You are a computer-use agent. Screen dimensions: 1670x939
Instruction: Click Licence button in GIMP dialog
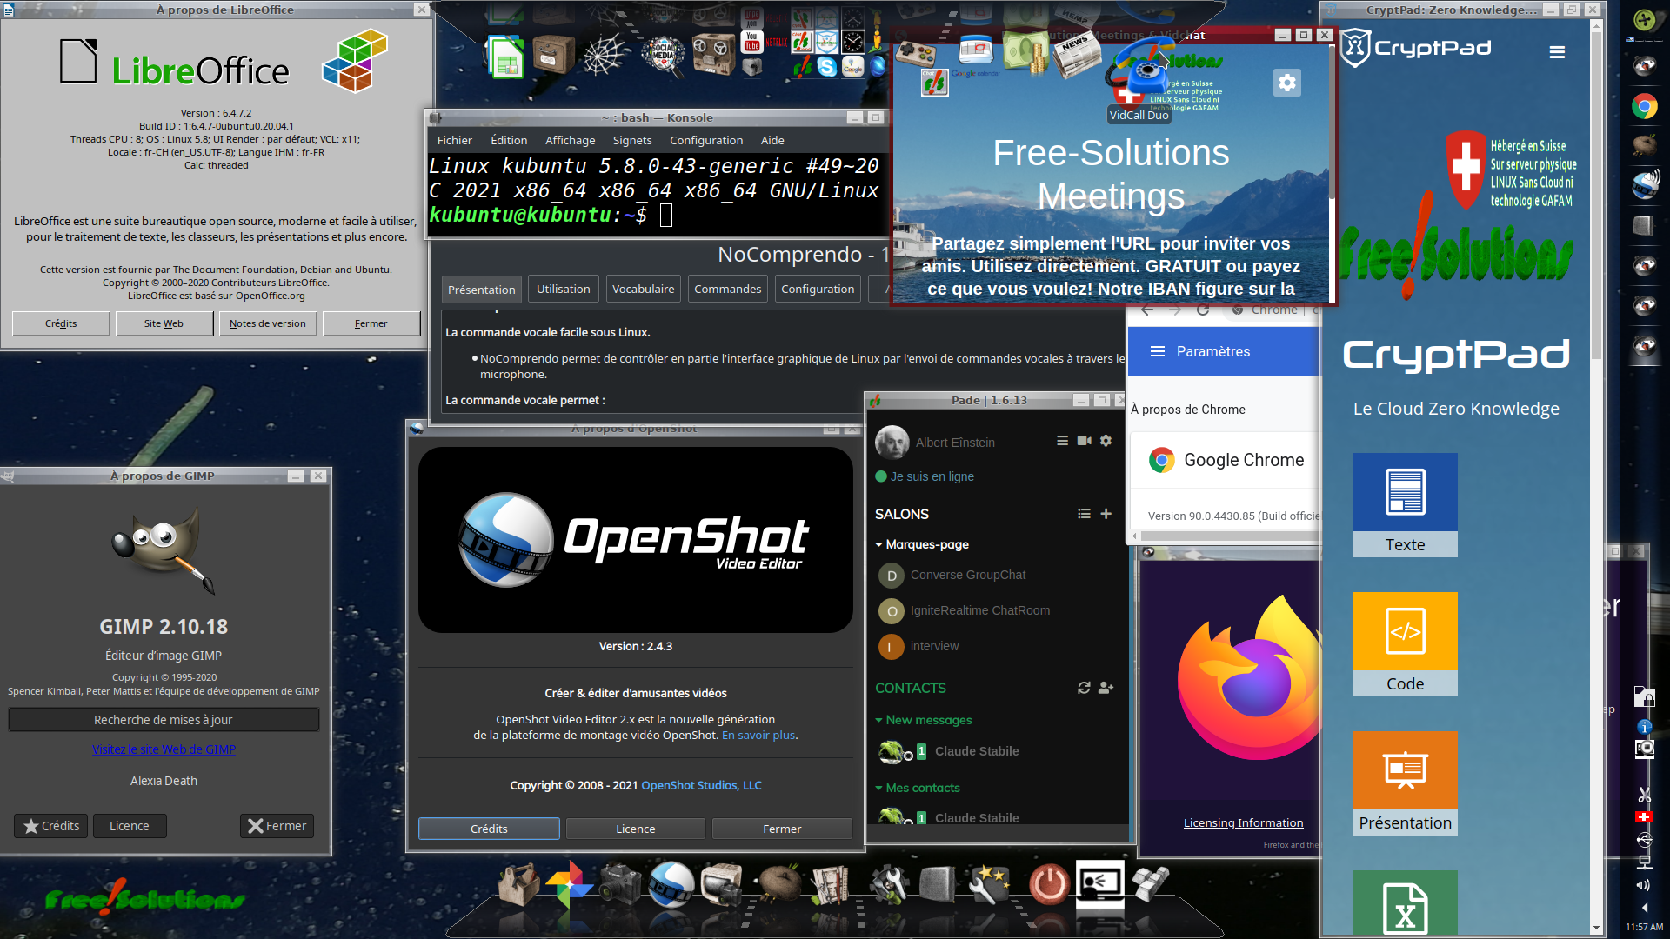click(x=130, y=826)
